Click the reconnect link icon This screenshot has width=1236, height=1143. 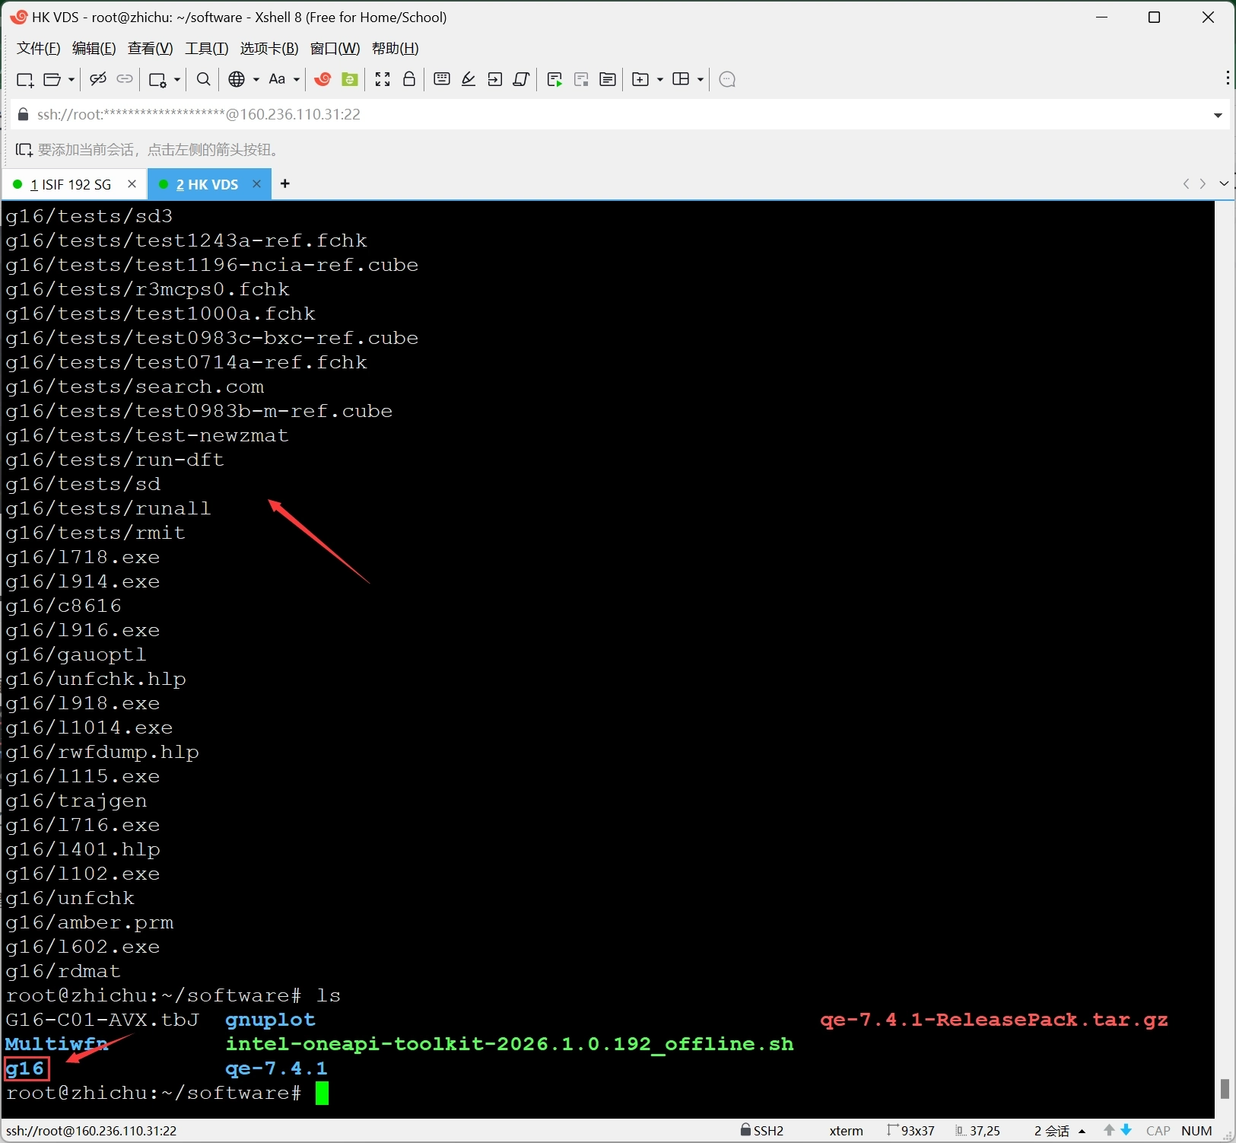(x=125, y=79)
